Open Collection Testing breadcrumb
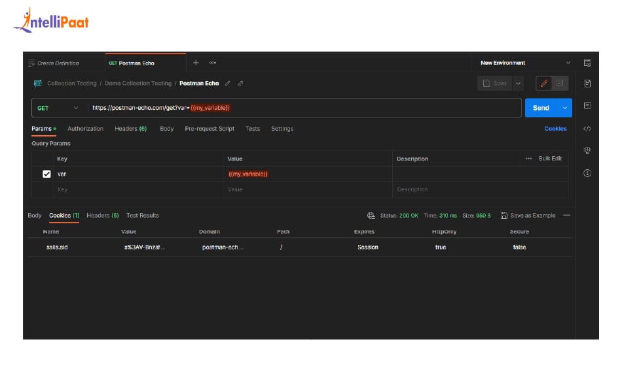Viewport: 622px width, 369px height. pos(72,84)
